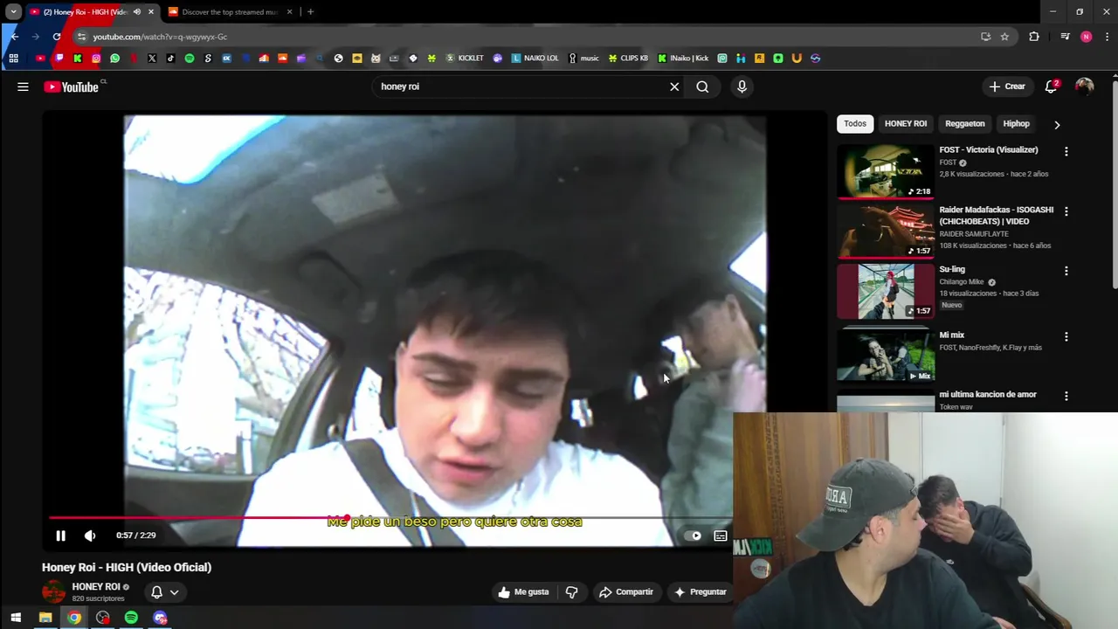Open the CLIPS KB bookmark
Screen dimensions: 1118x629
[x=628, y=59]
